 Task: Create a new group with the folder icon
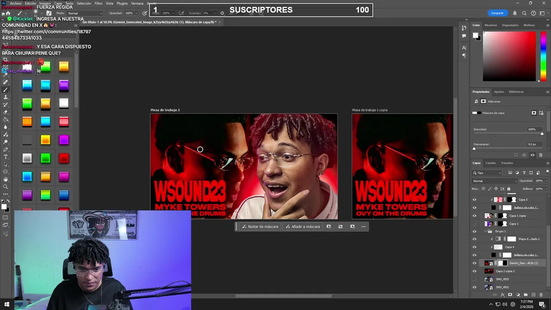(x=526, y=295)
